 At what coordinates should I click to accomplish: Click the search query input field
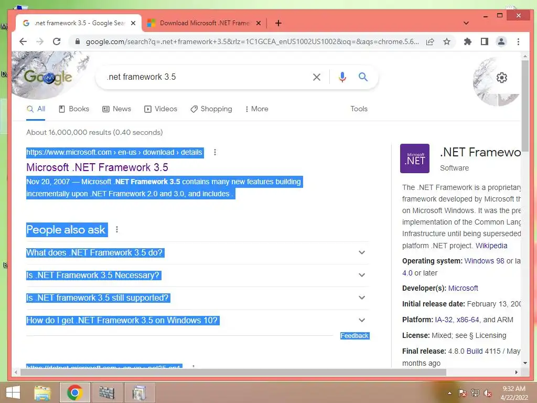[x=206, y=77]
